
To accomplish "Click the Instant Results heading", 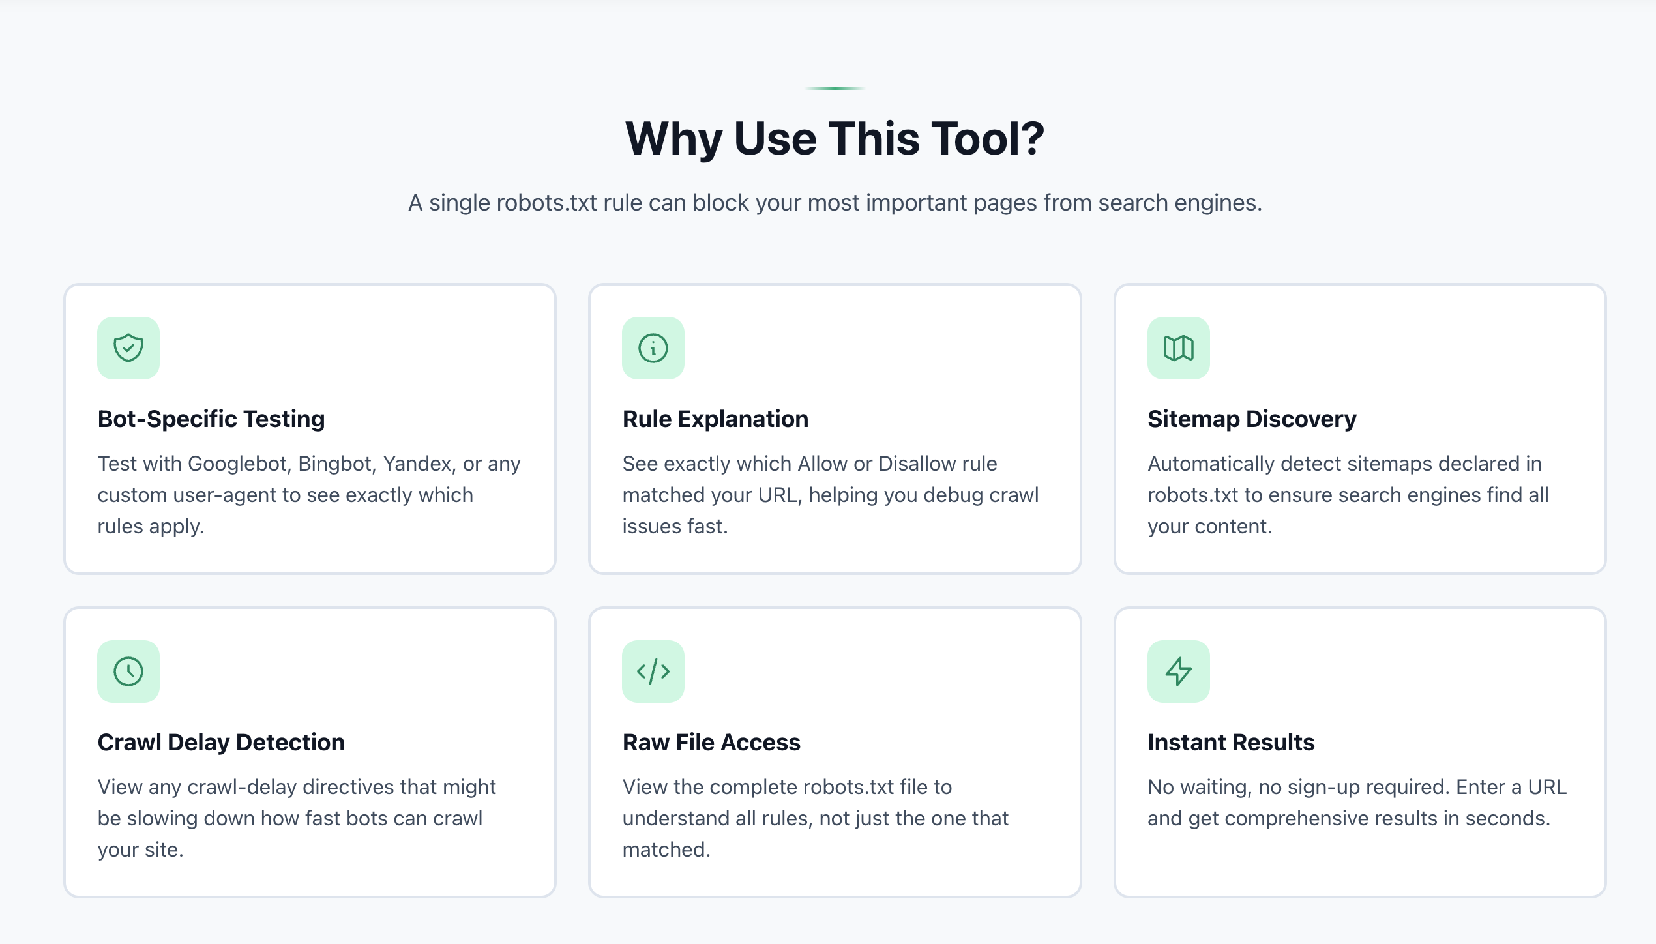I will tap(1230, 742).
